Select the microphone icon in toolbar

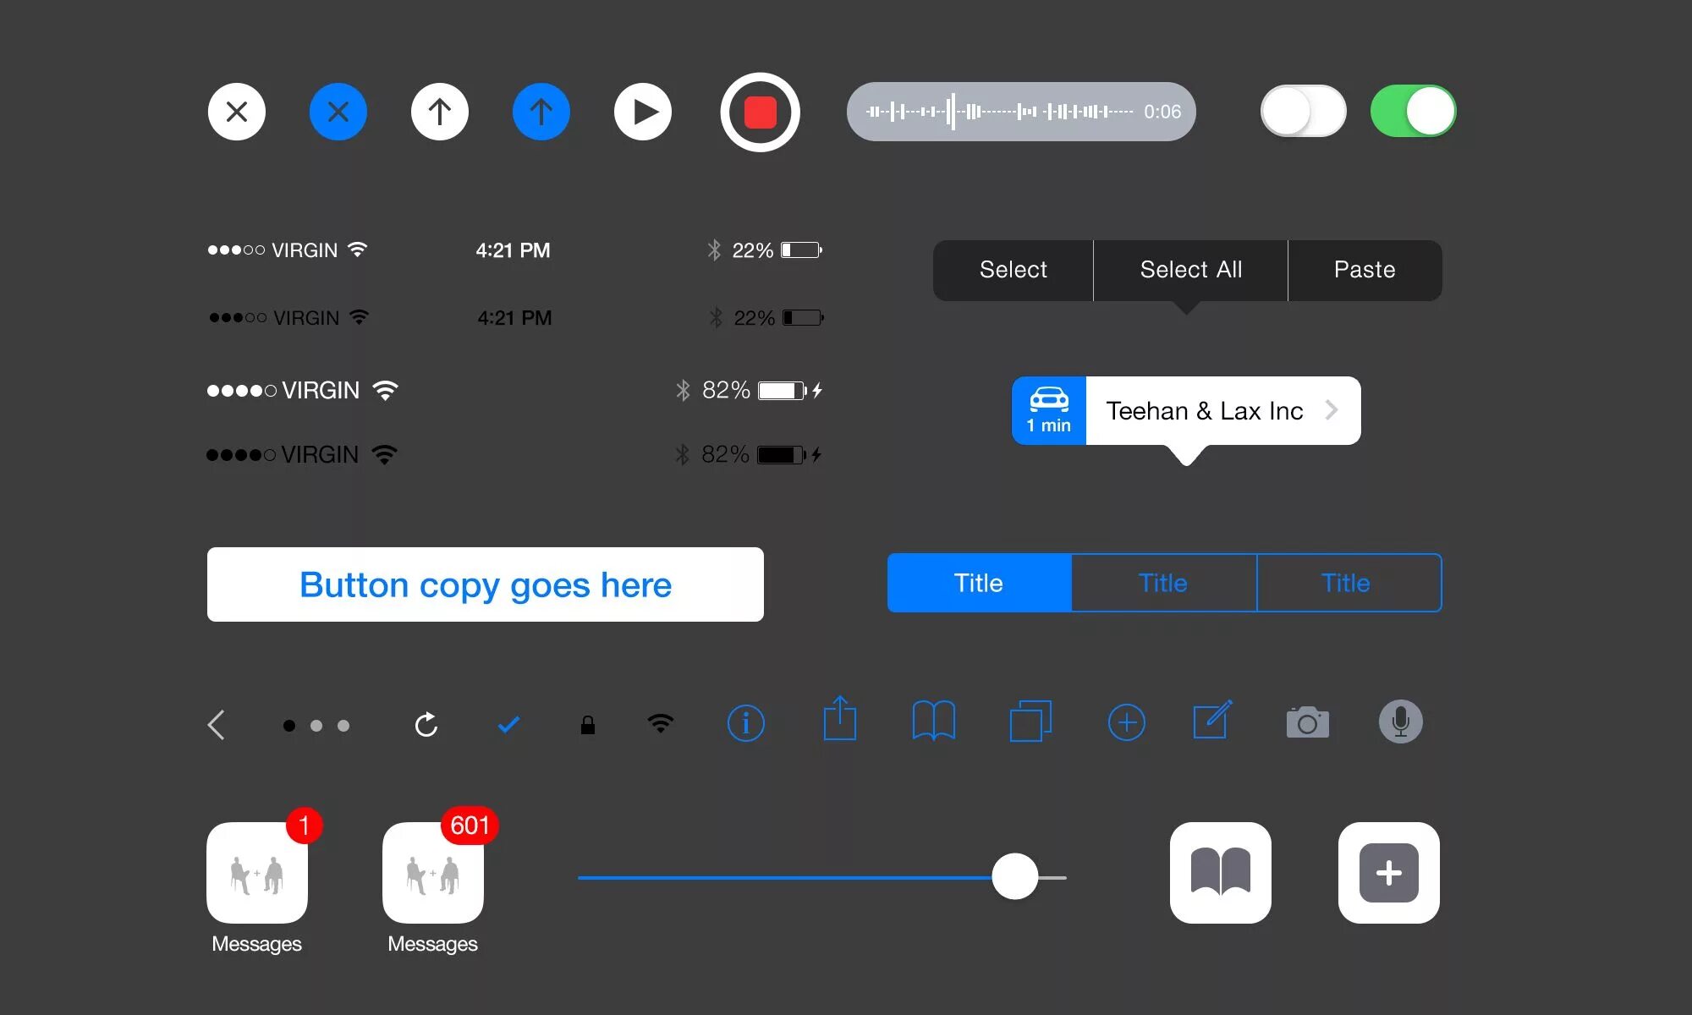[1401, 722]
